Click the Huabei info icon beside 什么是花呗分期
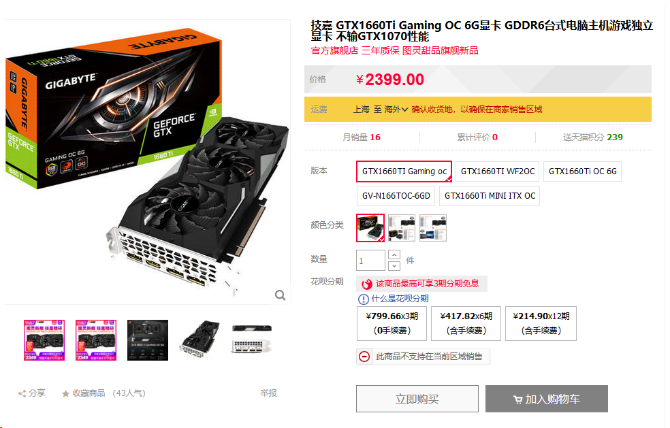This screenshot has height=428, width=670. pos(363,299)
